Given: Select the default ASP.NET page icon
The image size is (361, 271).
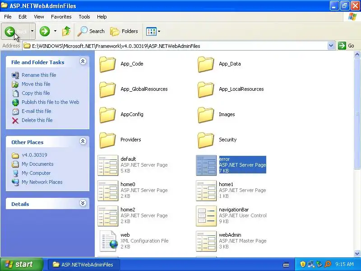Looking at the screenshot, I should point(108,165).
